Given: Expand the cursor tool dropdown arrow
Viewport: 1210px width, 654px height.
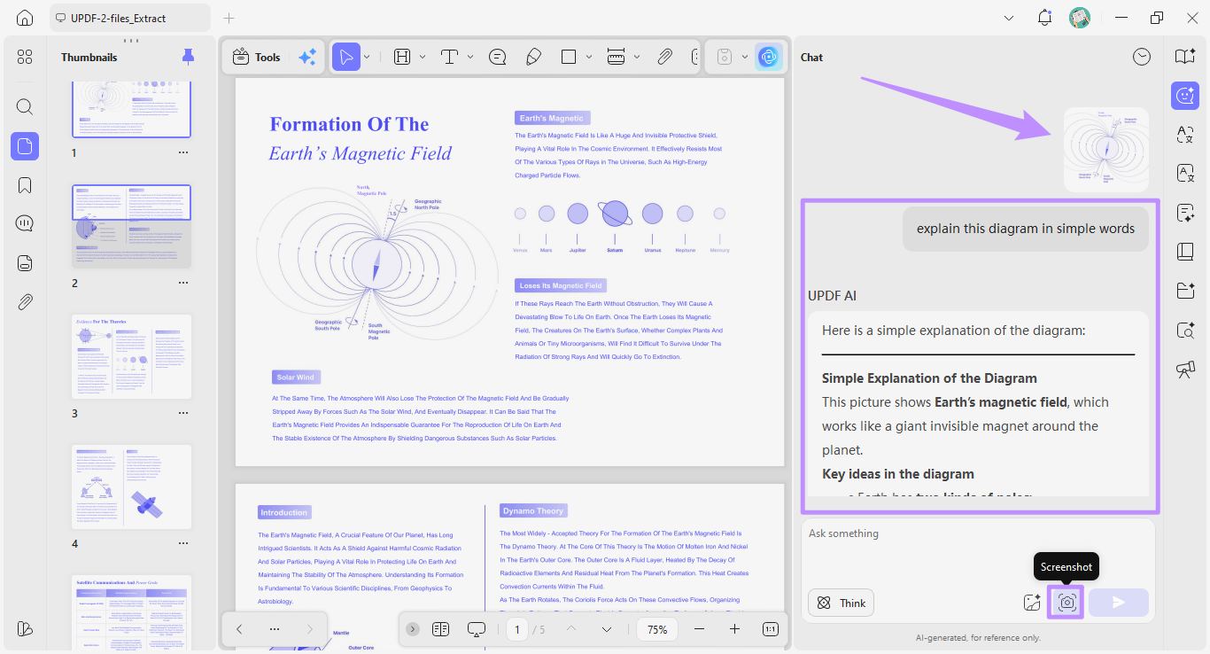Looking at the screenshot, I should coord(367,57).
